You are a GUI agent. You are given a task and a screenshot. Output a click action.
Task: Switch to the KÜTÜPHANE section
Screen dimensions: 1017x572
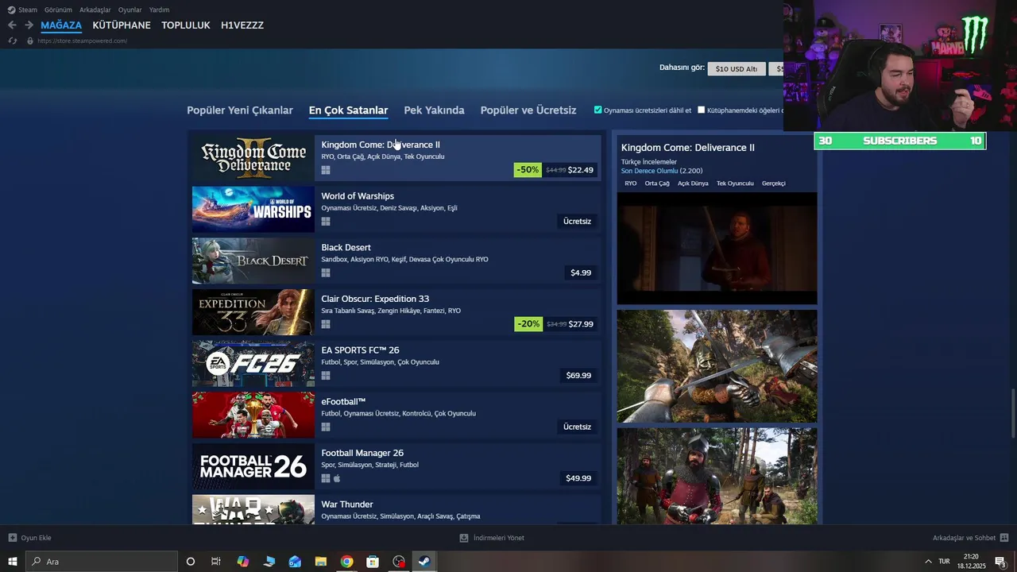coord(122,25)
